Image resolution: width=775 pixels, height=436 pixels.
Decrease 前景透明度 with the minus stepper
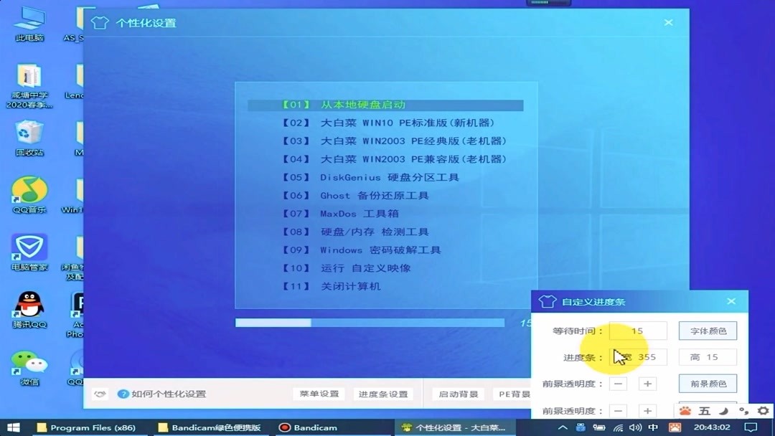click(x=618, y=384)
